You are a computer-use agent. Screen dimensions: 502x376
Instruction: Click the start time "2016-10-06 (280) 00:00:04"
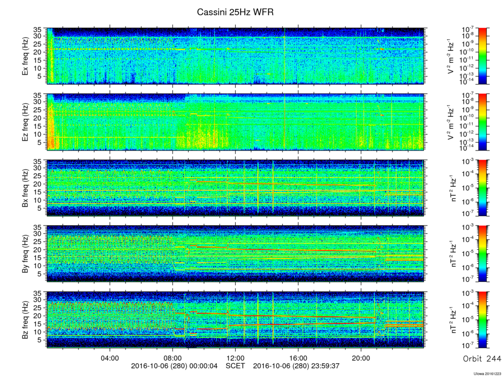pyautogui.click(x=174, y=366)
